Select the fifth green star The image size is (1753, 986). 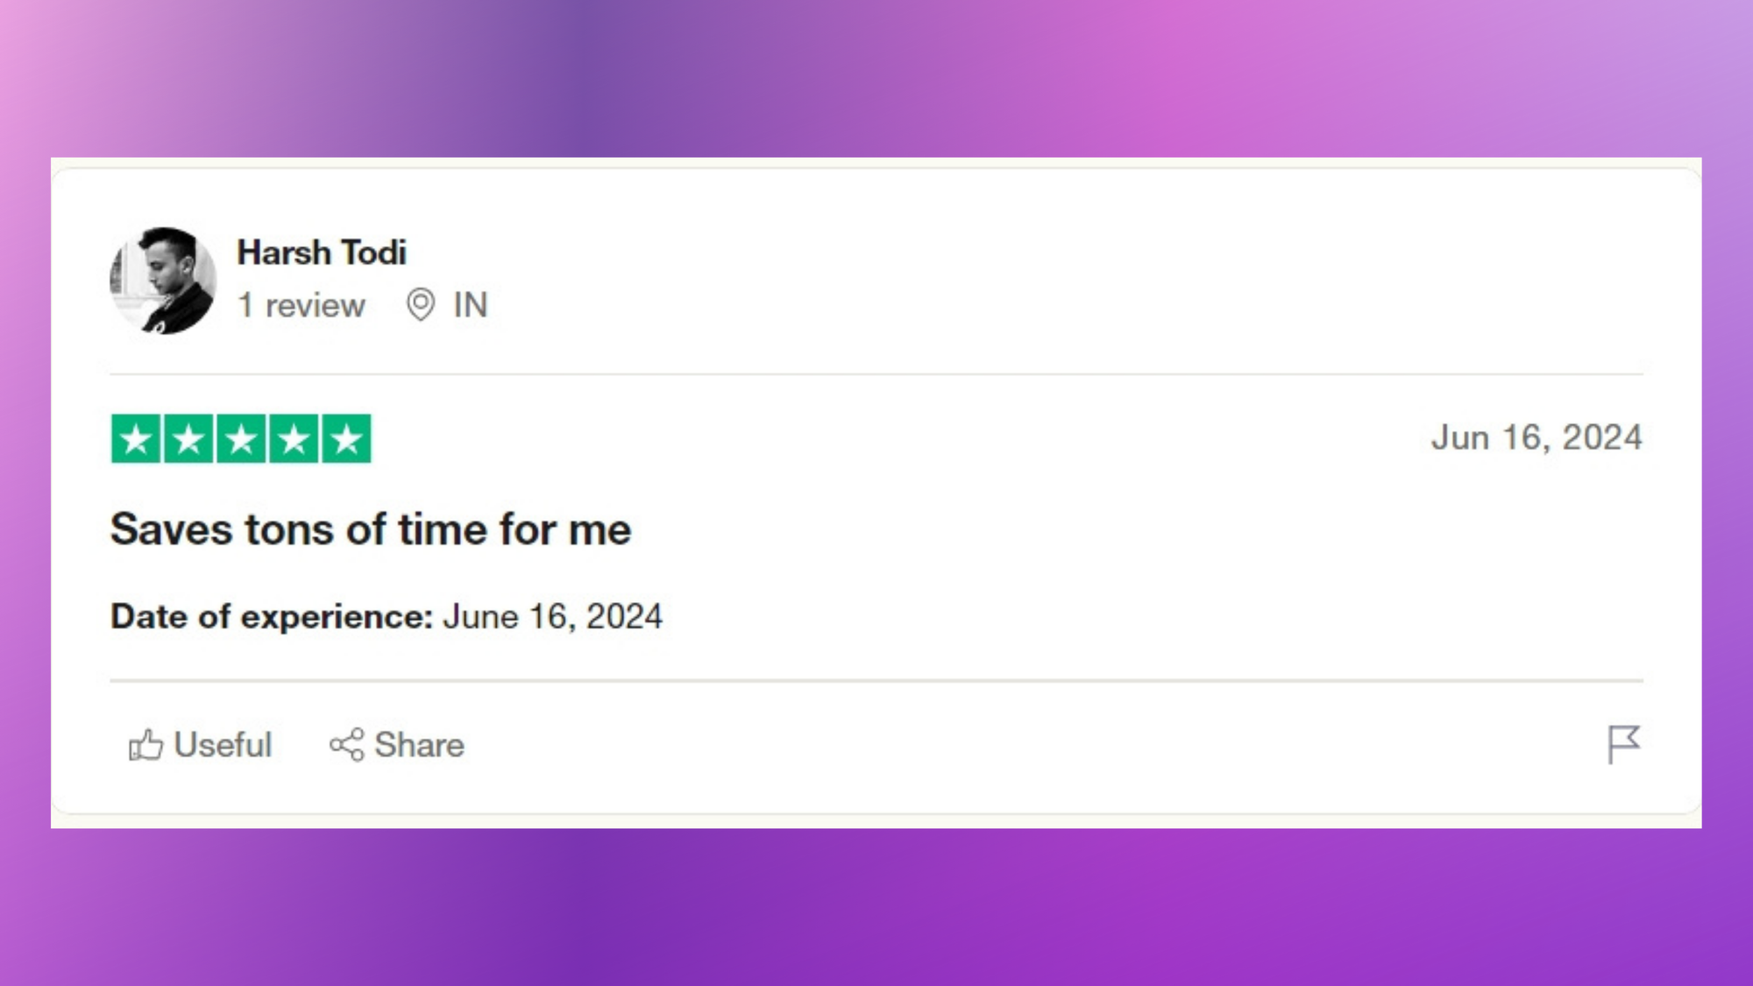point(346,438)
